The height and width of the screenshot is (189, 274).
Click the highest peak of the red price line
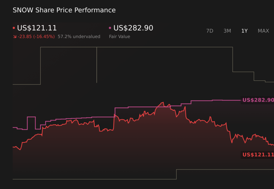point(162,102)
